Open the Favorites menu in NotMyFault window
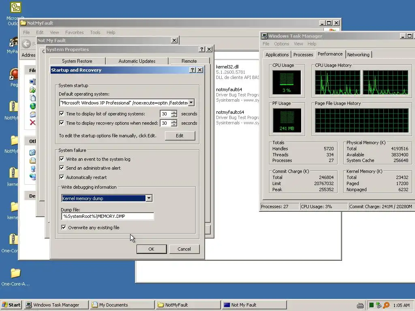Image resolution: width=415 pixels, height=311 pixels. coord(75,32)
